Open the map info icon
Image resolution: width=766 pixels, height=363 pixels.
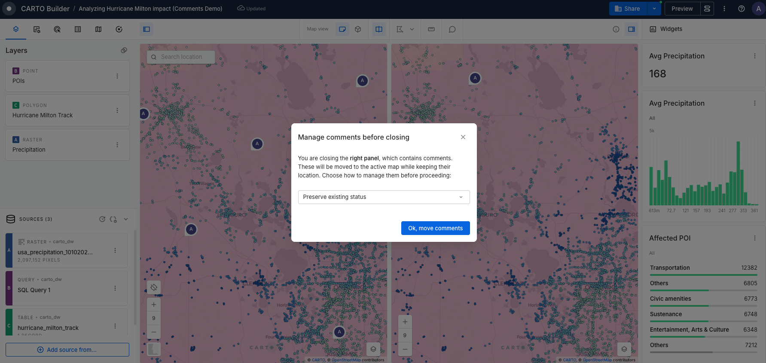pos(616,29)
